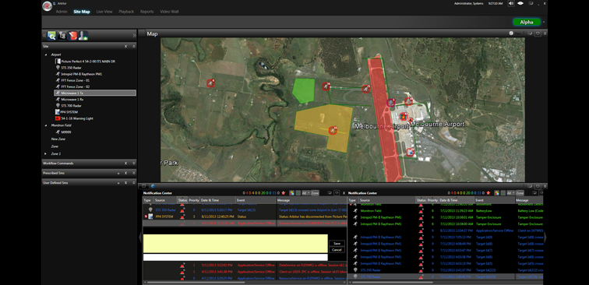Screen dimensions: 589x285
Task: Open the Reports tab
Action: pyautogui.click(x=147, y=12)
